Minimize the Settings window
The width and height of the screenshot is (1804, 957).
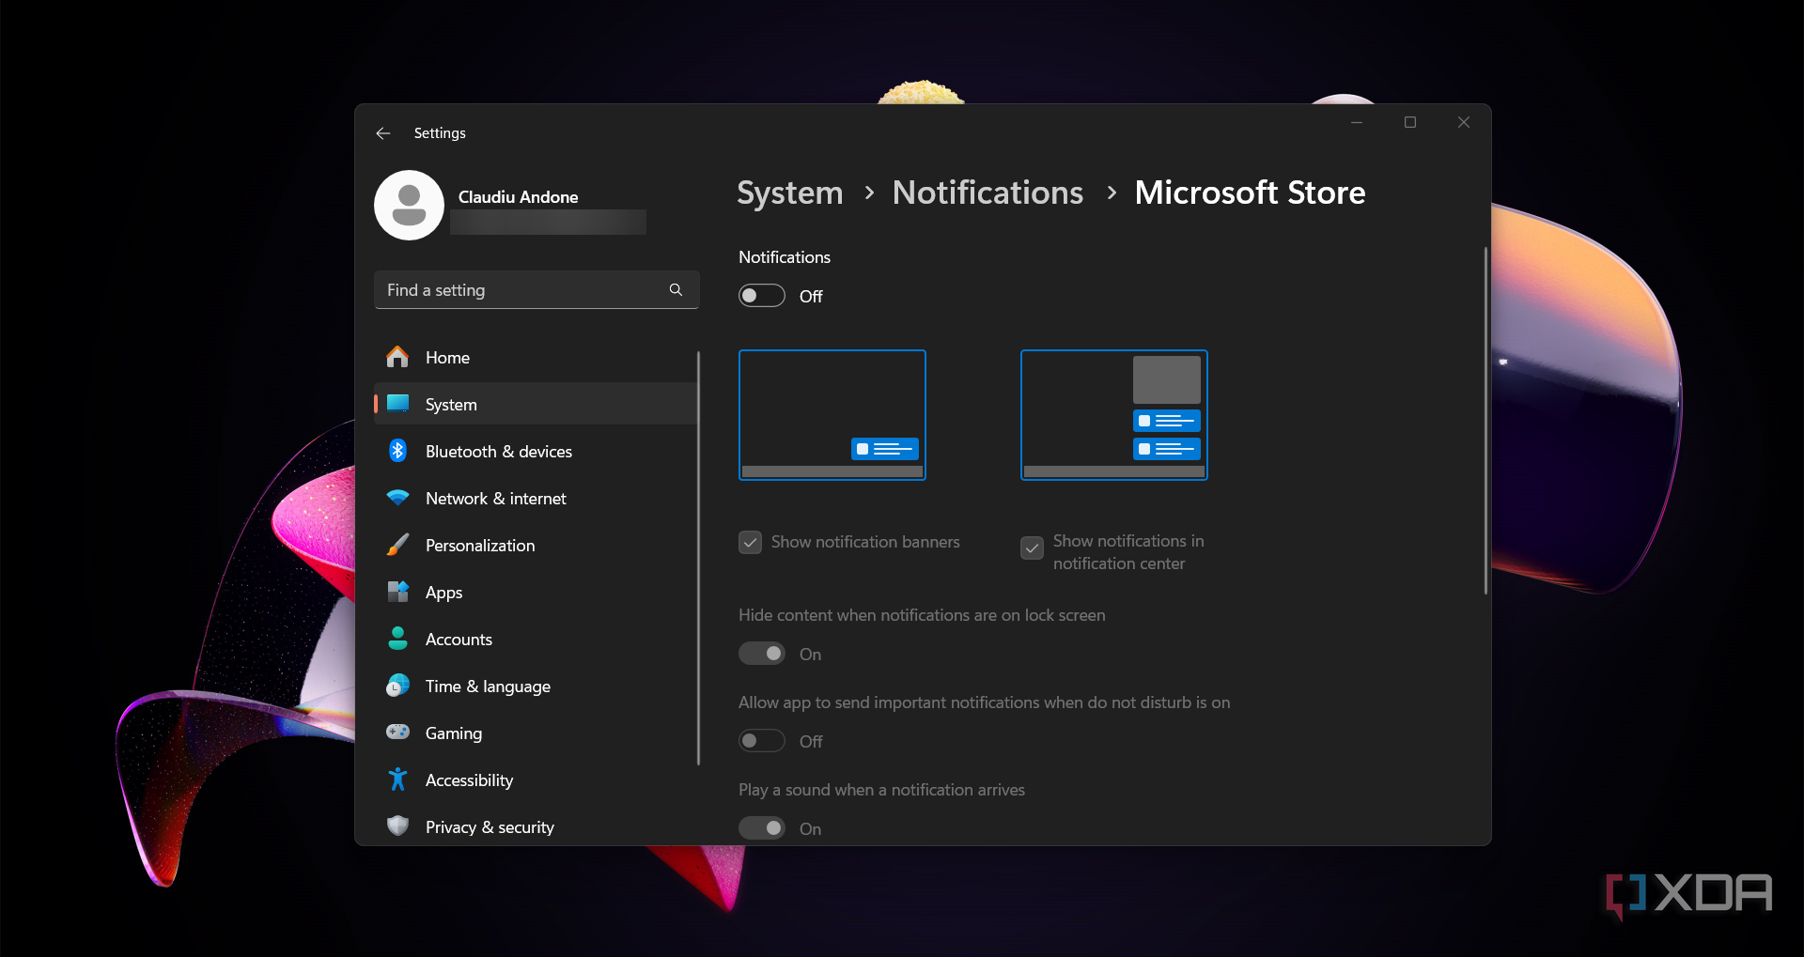[x=1357, y=122]
